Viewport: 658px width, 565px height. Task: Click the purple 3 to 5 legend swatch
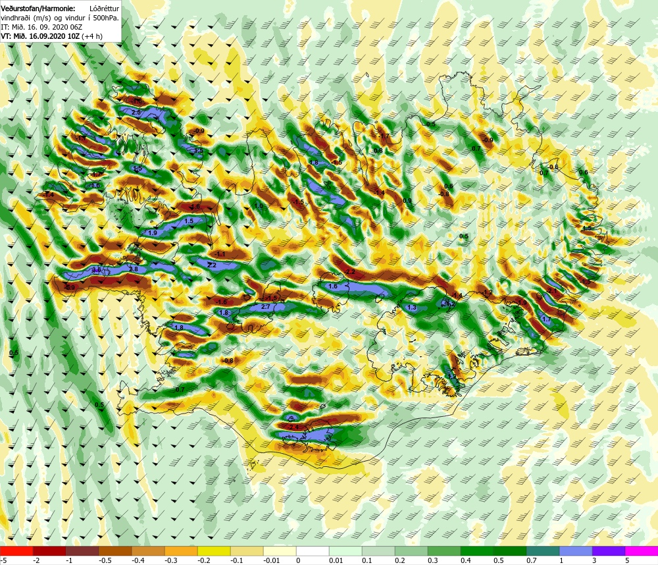609,551
